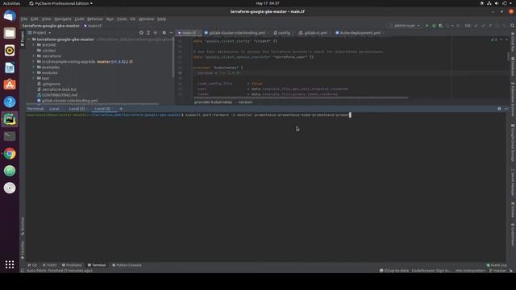Select .terraform.lock.hcl in project tree

pyautogui.click(x=59, y=89)
